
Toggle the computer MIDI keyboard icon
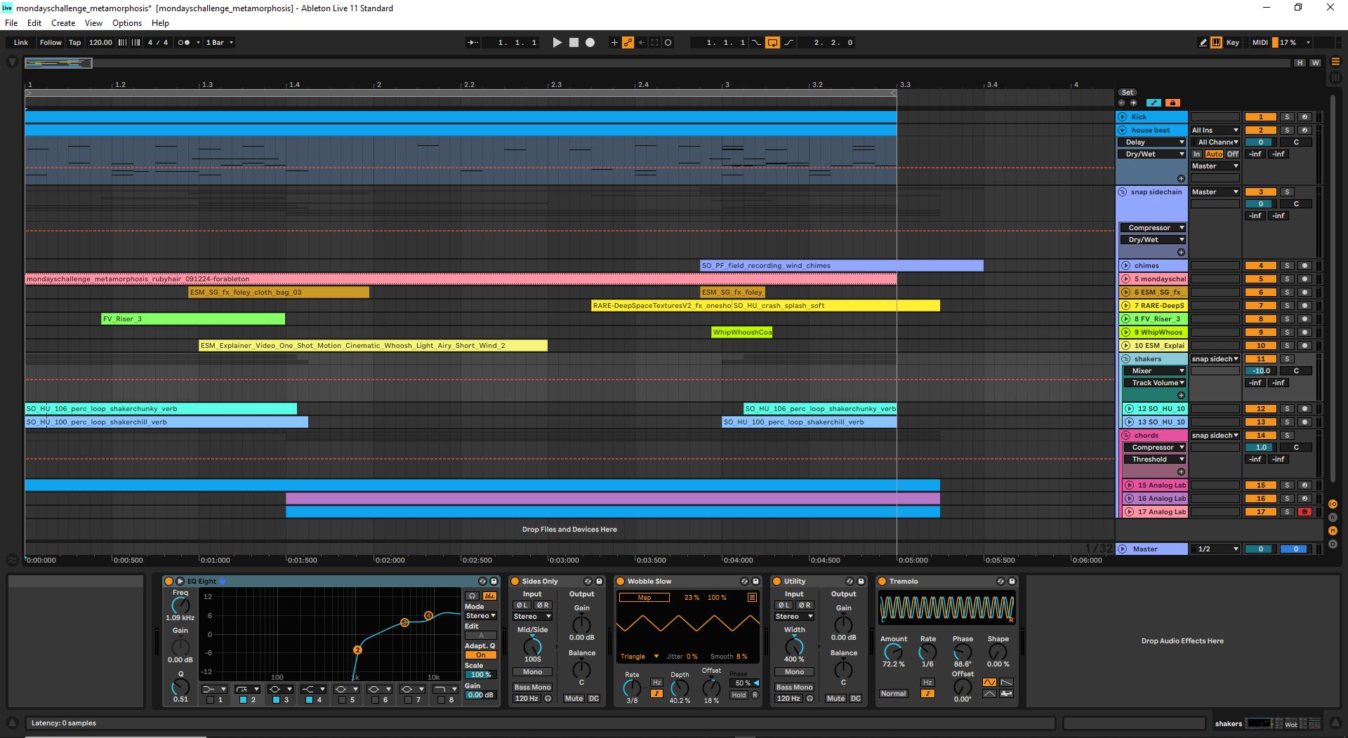coord(1216,43)
